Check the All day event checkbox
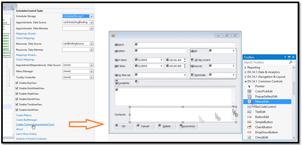Image resolution: width=302 pixels, height=145 pixels. [x=192, y=60]
